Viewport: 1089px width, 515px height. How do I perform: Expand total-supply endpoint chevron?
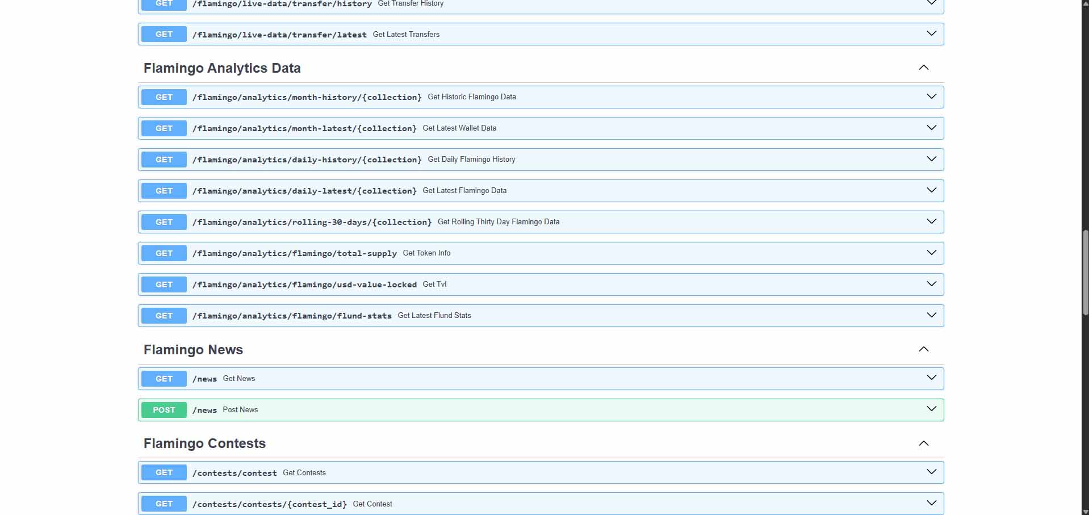[x=931, y=253]
